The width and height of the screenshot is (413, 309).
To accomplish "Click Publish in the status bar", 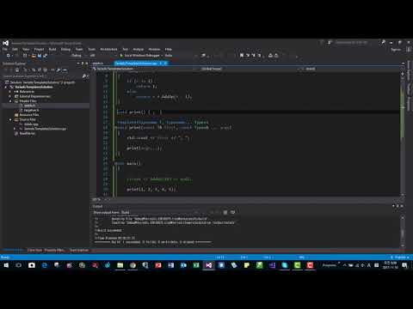I will click(x=400, y=257).
